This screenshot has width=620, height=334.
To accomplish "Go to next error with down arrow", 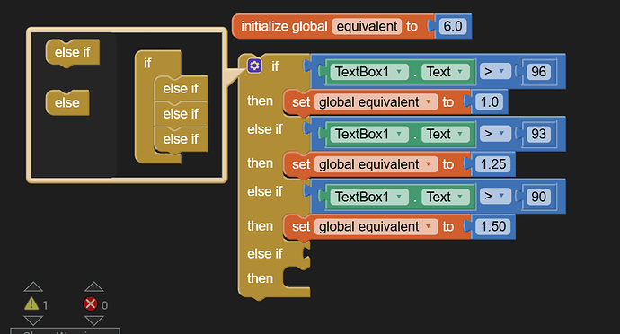I will 94,321.
